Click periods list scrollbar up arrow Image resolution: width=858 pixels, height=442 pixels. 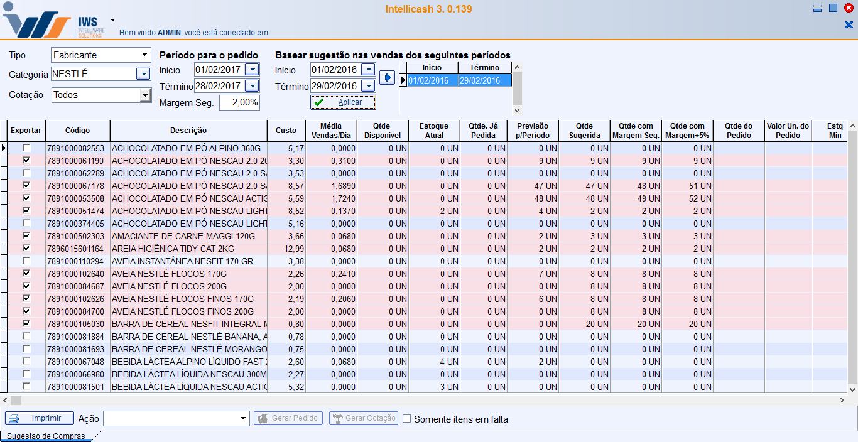click(517, 67)
